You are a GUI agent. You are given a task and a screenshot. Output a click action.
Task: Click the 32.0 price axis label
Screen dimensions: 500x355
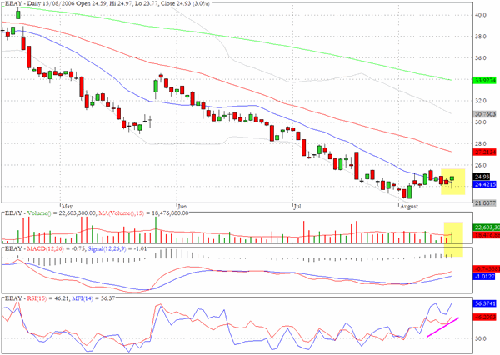coord(480,101)
